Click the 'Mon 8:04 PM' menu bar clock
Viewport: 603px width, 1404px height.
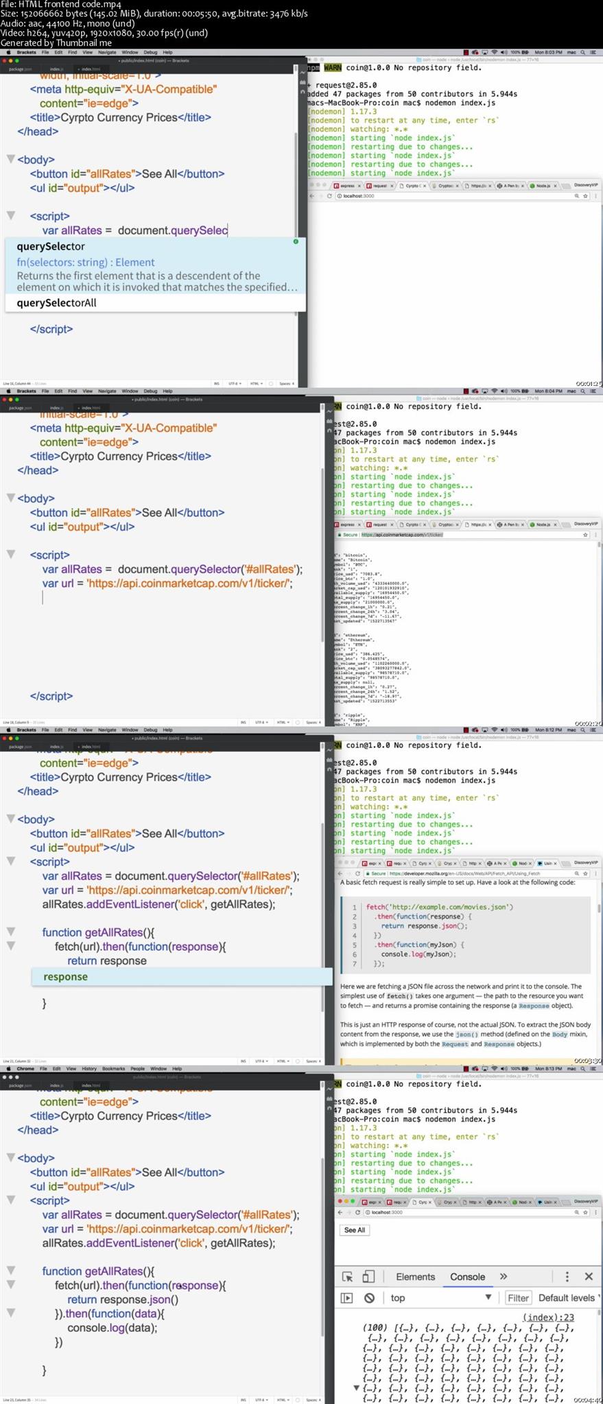(x=548, y=391)
